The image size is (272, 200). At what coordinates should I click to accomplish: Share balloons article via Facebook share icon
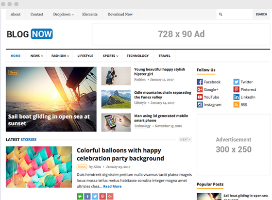(87, 197)
